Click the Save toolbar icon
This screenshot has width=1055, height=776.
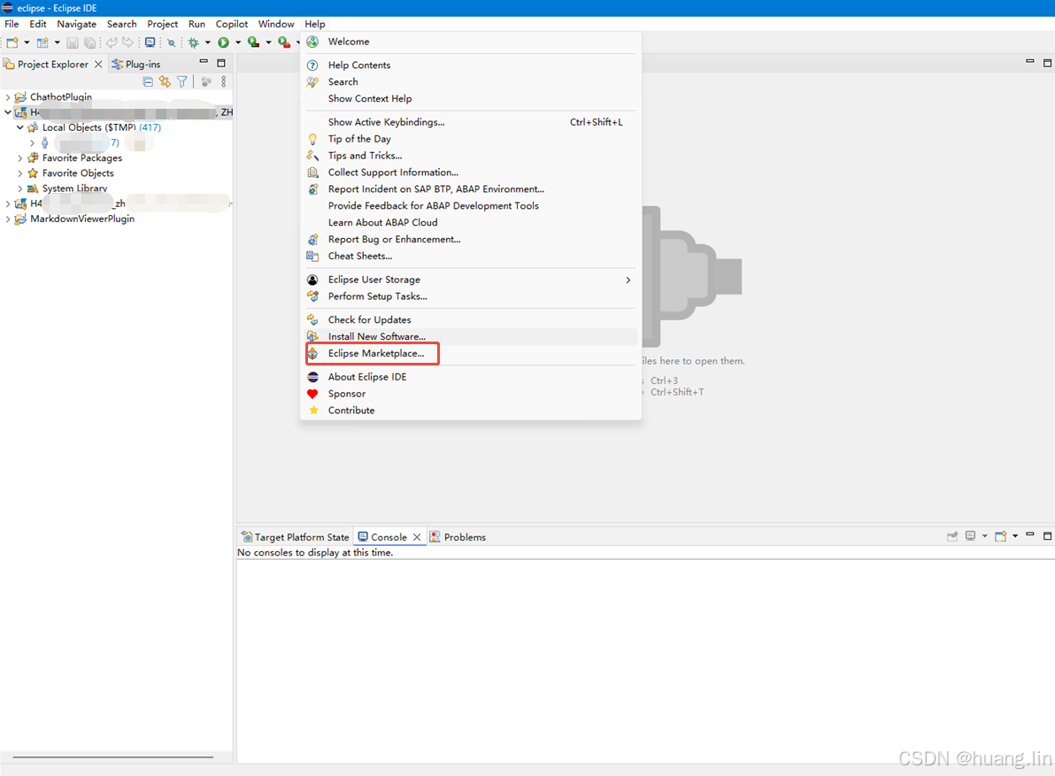(72, 42)
